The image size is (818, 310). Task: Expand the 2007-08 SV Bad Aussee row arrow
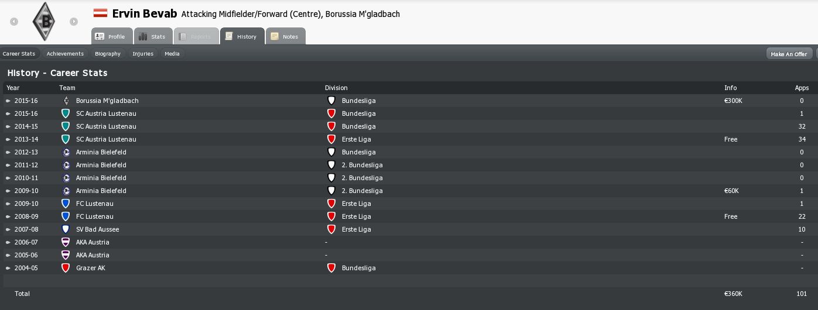8,229
